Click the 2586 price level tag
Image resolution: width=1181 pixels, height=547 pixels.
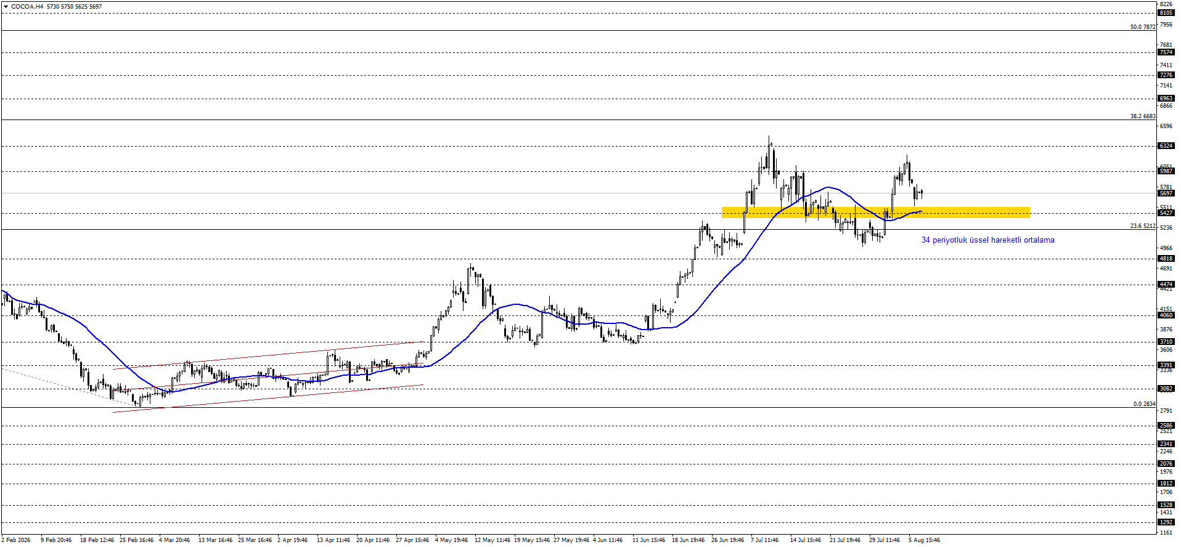1166,426
